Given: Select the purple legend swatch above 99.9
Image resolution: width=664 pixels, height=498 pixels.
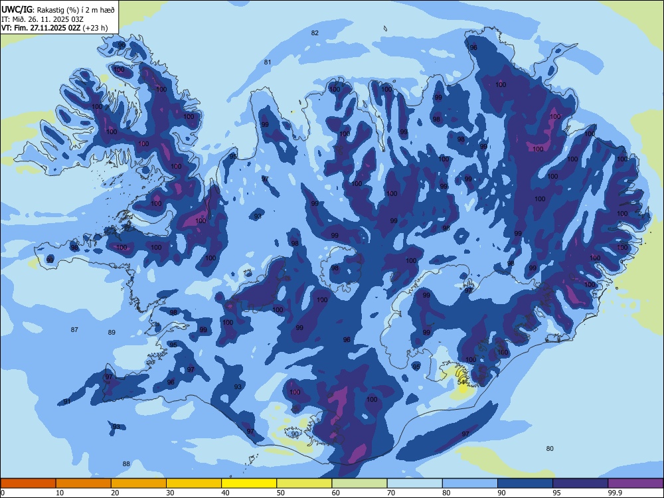Looking at the screenshot, I should [x=635, y=483].
